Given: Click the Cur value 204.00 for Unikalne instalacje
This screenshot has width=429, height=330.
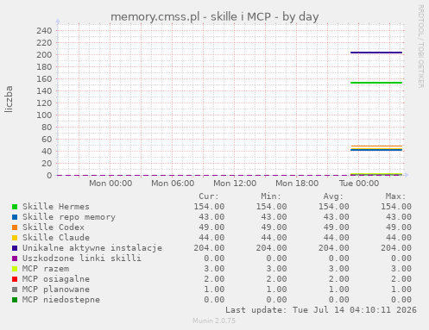Looking at the screenshot, I should 209,248.
